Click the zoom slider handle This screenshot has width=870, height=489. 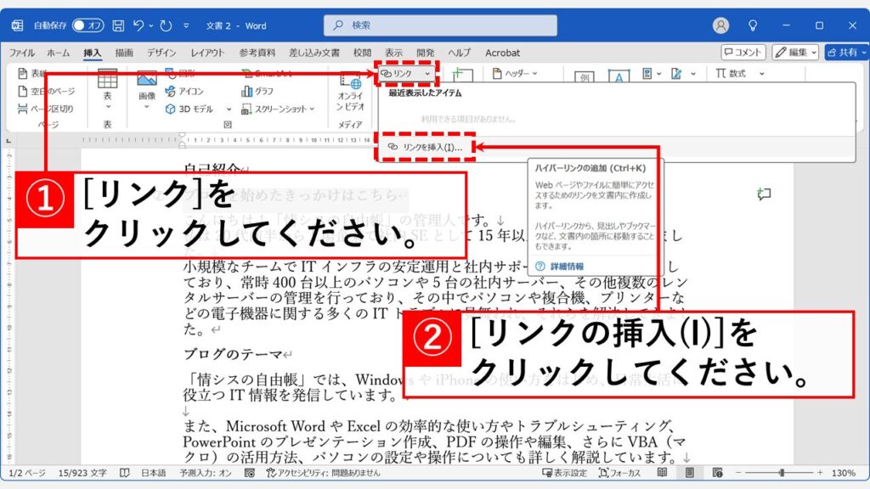[x=782, y=473]
